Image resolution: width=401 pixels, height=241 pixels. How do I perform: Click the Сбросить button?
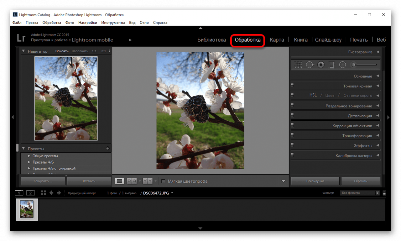click(361, 181)
